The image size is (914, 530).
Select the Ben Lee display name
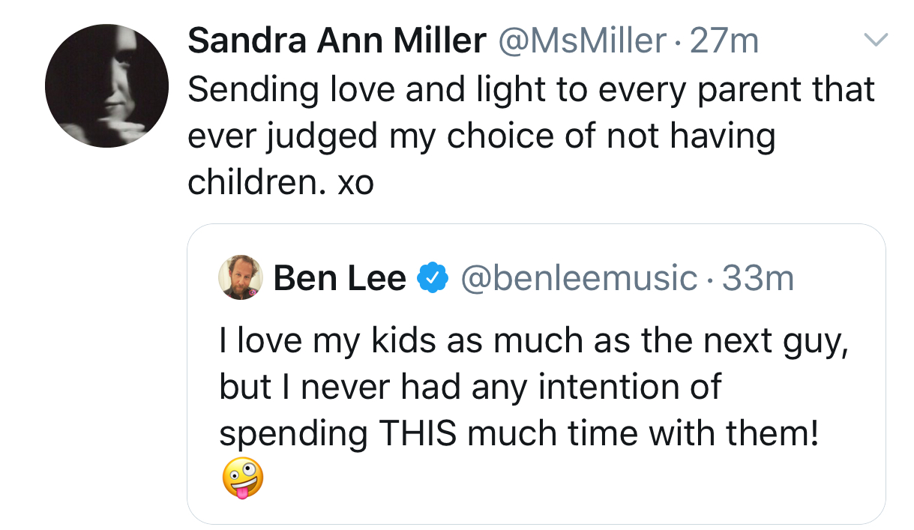tap(339, 279)
